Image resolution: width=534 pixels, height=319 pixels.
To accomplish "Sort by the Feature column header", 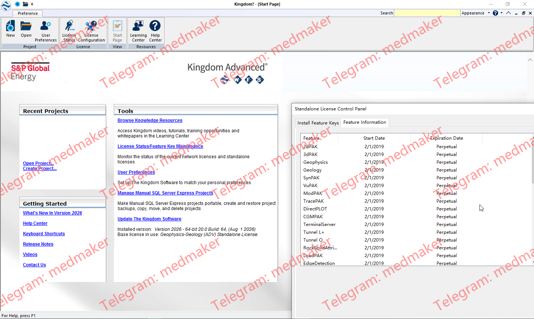I will pyautogui.click(x=319, y=138).
